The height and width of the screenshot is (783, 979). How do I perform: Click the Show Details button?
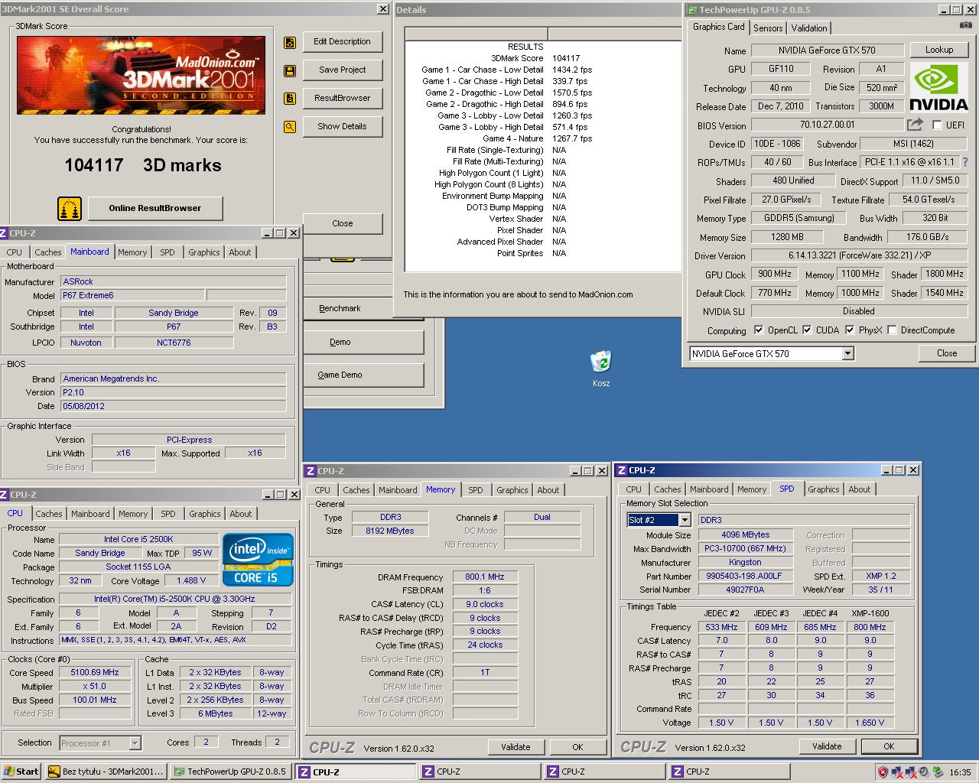[342, 126]
